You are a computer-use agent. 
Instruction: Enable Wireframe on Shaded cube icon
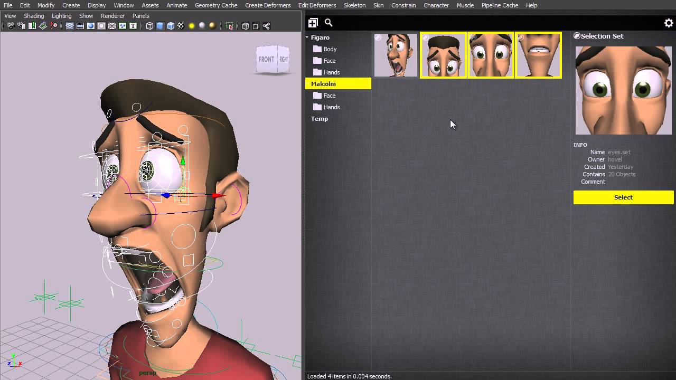(x=171, y=25)
